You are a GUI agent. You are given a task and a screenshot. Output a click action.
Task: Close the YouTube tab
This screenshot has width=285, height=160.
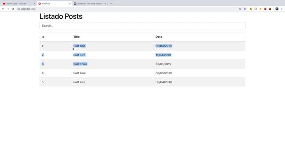34,4
